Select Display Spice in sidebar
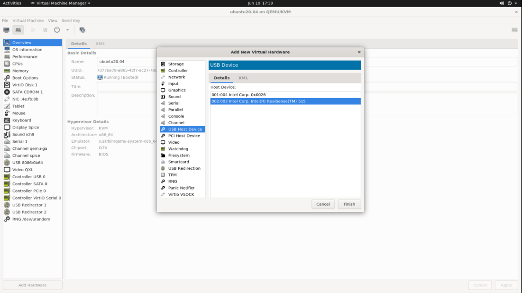Viewport: 522px width, 293px height. (x=33, y=127)
